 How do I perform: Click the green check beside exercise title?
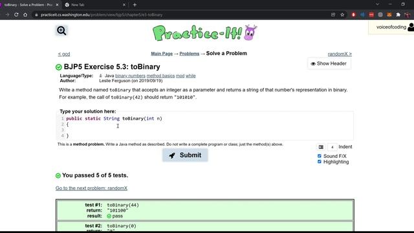(59, 67)
